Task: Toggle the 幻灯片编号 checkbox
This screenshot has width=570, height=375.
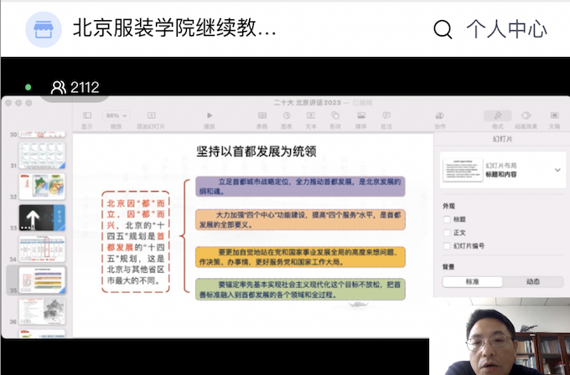Action: [447, 246]
